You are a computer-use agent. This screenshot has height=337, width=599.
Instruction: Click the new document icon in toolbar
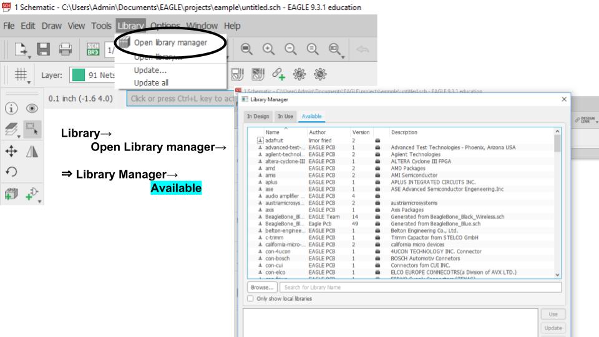click(21, 49)
